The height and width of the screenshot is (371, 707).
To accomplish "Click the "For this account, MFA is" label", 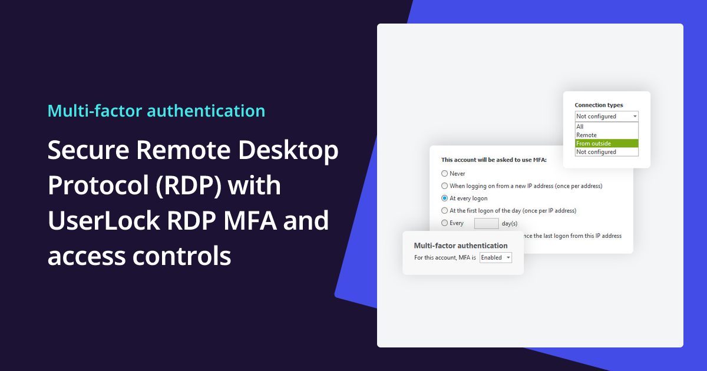I will pos(447,257).
